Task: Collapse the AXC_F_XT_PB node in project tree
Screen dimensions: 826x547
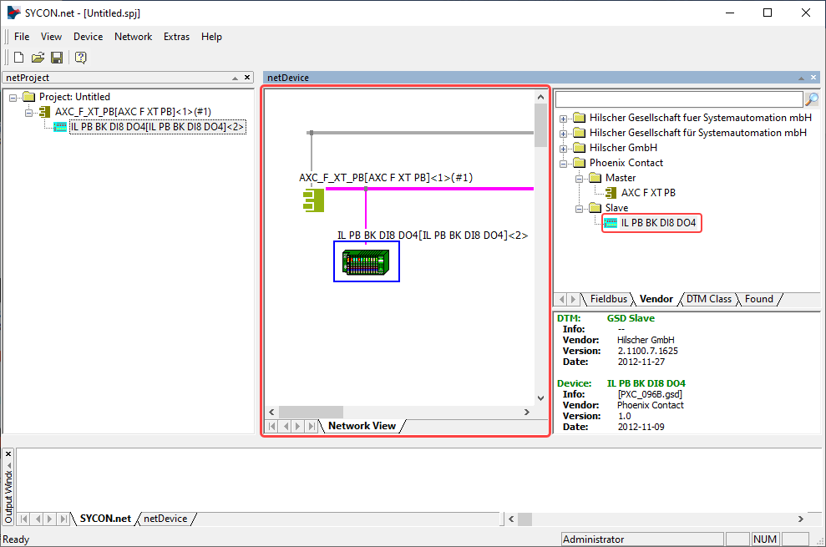Action: pyautogui.click(x=29, y=112)
